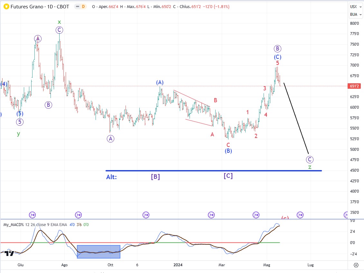Viewport: 364px width, 273px height.
Task: Open chart settings via the hexagon icon
Action: (356, 265)
